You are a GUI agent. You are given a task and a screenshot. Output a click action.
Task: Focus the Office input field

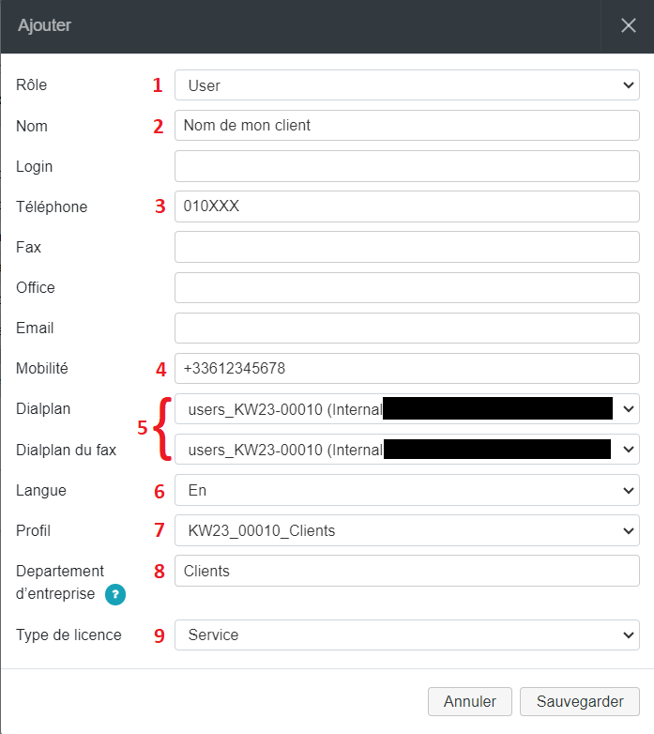pos(406,287)
